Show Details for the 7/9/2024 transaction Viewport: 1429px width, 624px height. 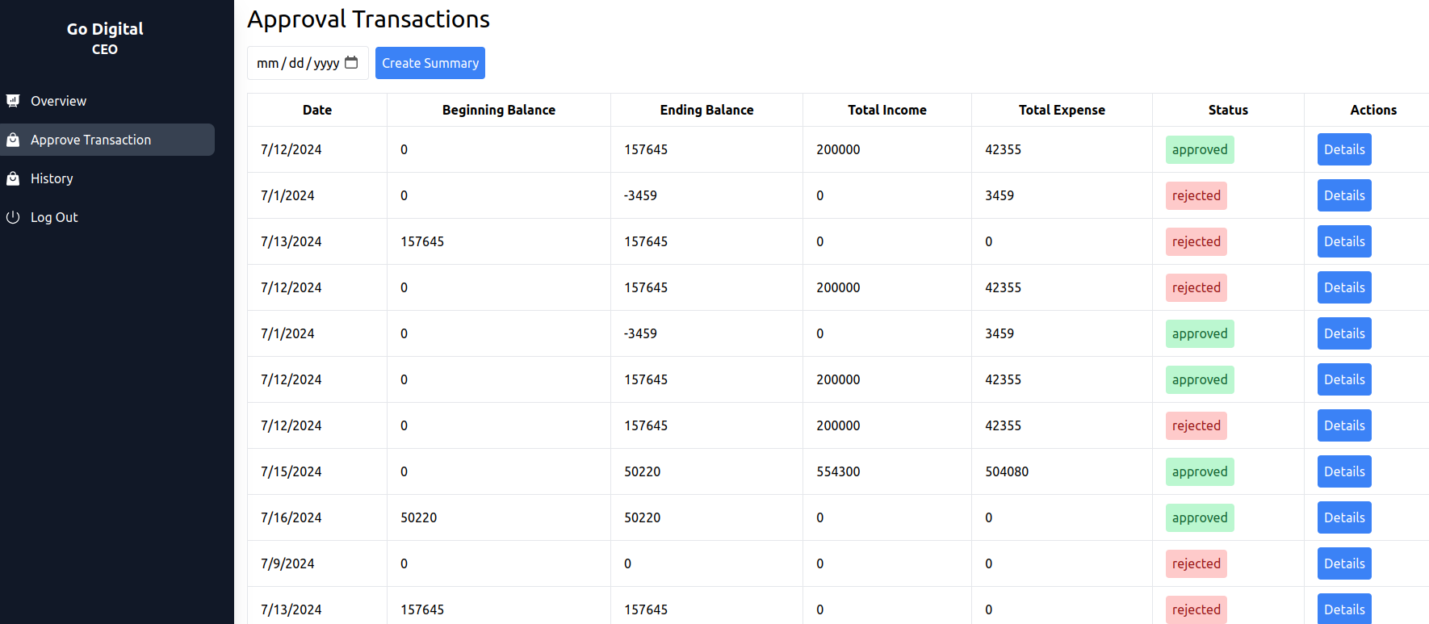(1343, 563)
